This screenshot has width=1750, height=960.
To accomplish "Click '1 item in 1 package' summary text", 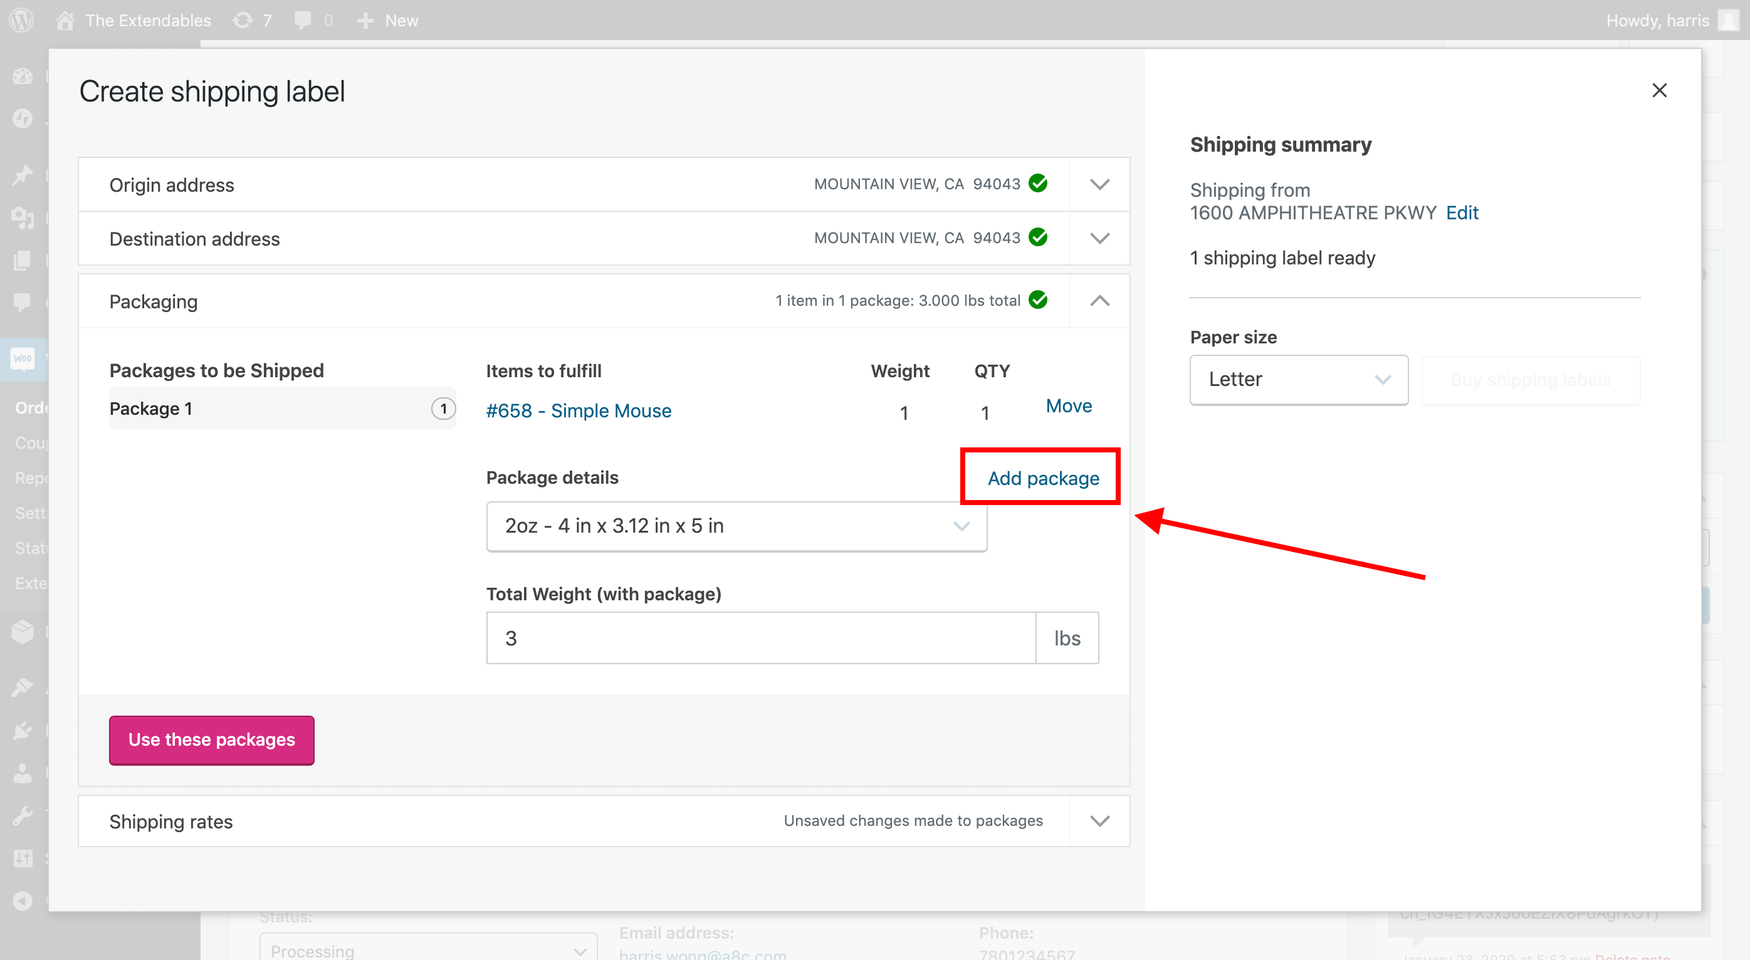I will (898, 300).
